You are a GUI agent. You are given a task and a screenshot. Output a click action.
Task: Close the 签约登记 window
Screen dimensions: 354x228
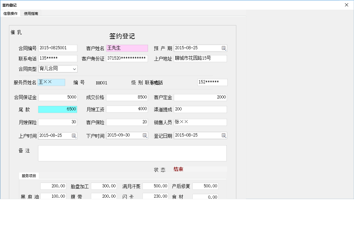[347, 5]
